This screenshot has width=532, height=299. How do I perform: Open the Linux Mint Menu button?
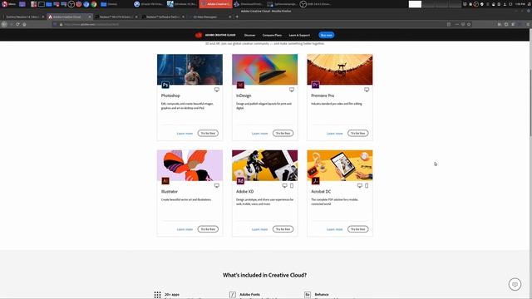click(x=9, y=4)
